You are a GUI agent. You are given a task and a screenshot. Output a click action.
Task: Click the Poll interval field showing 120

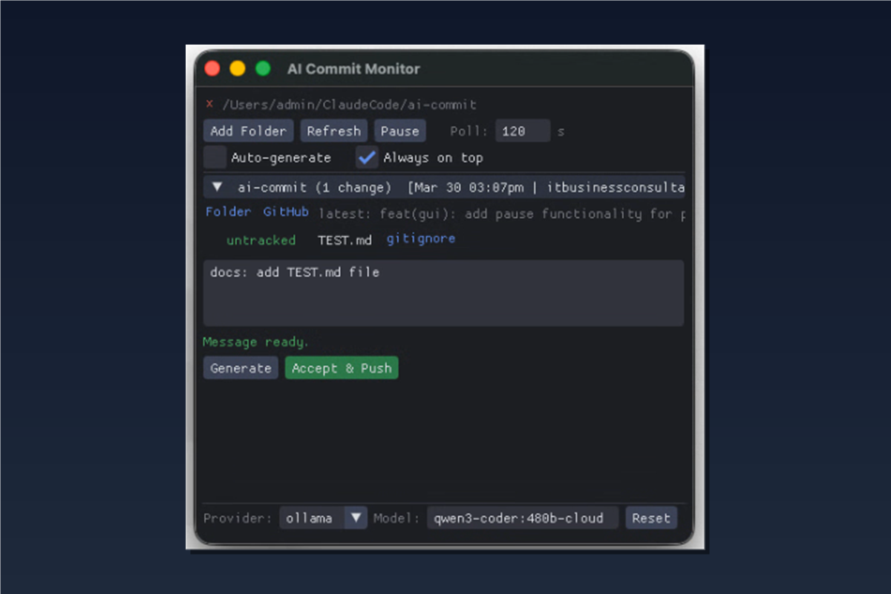pyautogui.click(x=523, y=131)
